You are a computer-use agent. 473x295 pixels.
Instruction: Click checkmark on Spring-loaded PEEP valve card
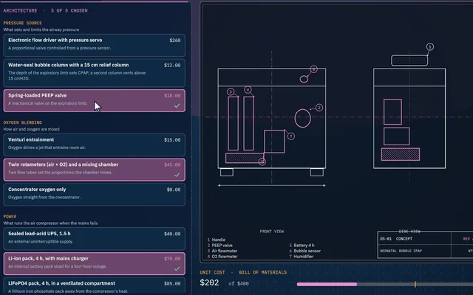[177, 105]
